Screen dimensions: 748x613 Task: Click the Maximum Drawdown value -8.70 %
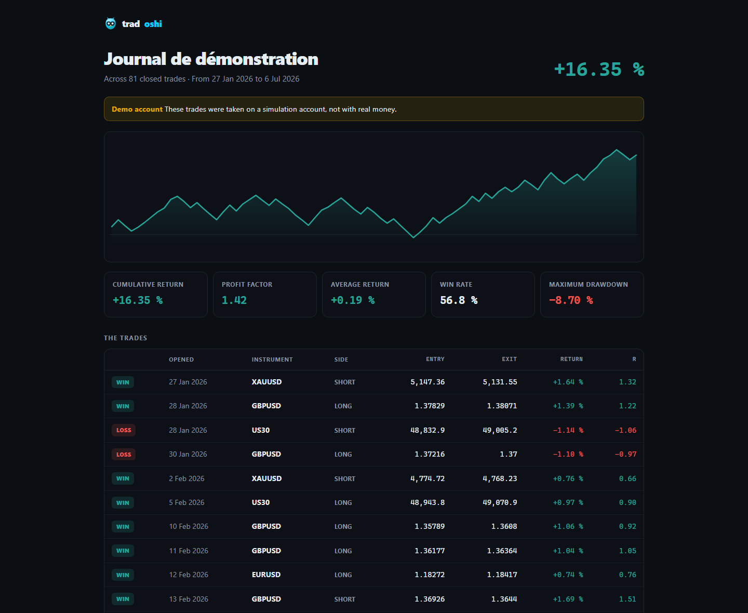coord(571,300)
